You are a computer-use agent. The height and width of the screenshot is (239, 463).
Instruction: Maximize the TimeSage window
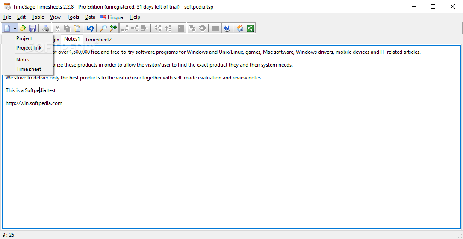(433, 6)
